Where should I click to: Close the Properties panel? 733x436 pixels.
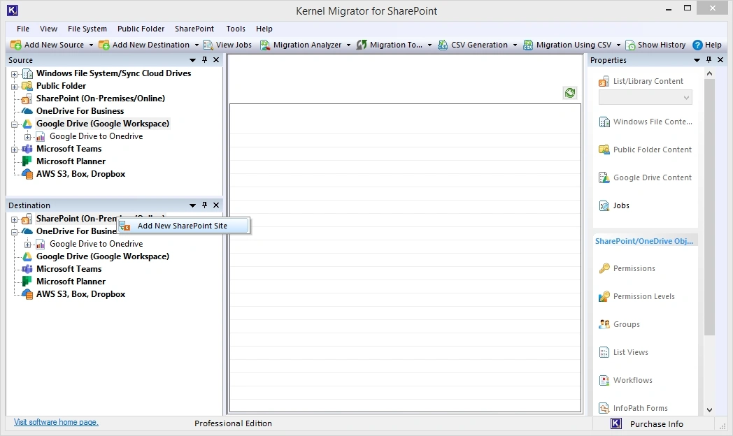tap(720, 60)
